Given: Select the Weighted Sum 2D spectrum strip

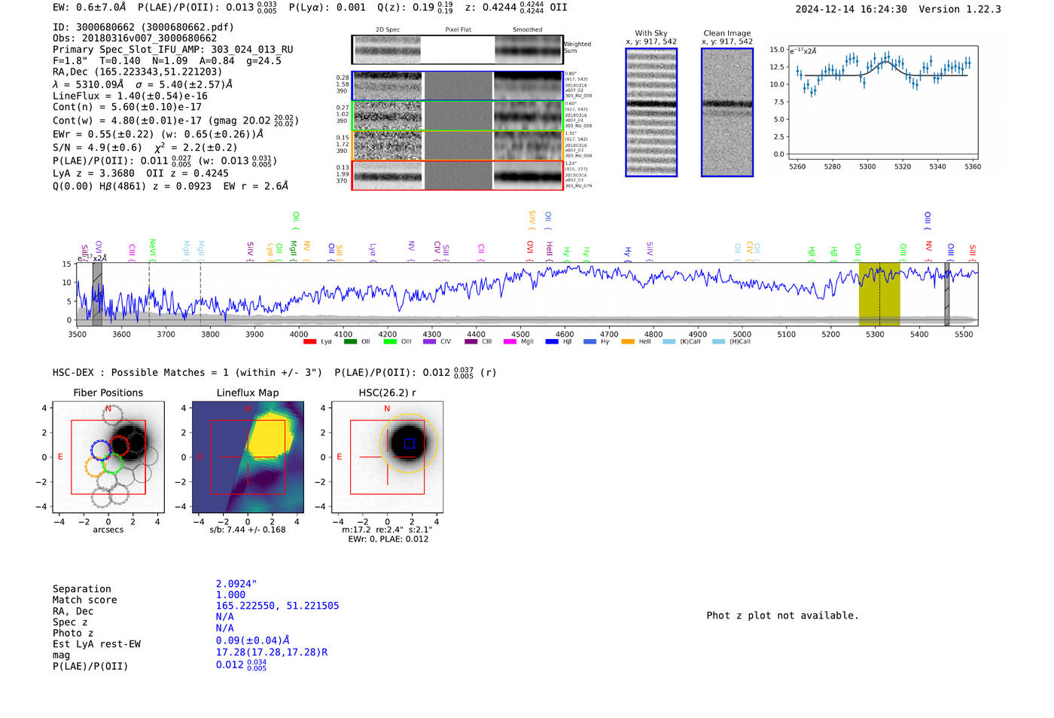Looking at the screenshot, I should pyautogui.click(x=458, y=50).
